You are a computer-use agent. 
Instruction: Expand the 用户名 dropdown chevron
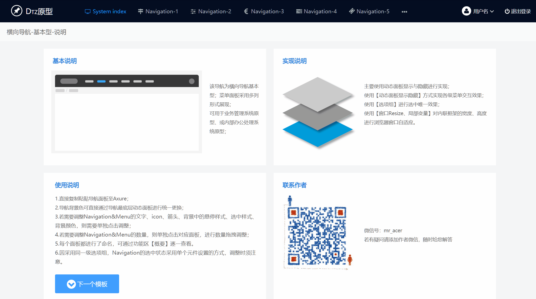(x=492, y=12)
